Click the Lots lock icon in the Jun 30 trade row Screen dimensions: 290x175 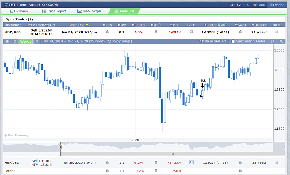click(107, 32)
